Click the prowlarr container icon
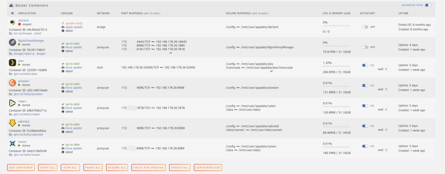445x174 pixels. (12, 83)
